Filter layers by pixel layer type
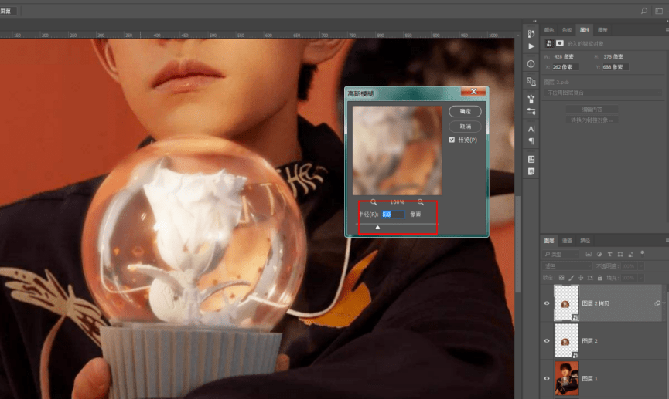This screenshot has width=669, height=399. tap(589, 254)
